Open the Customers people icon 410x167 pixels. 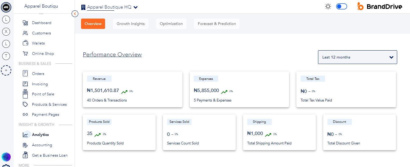pos(26,33)
